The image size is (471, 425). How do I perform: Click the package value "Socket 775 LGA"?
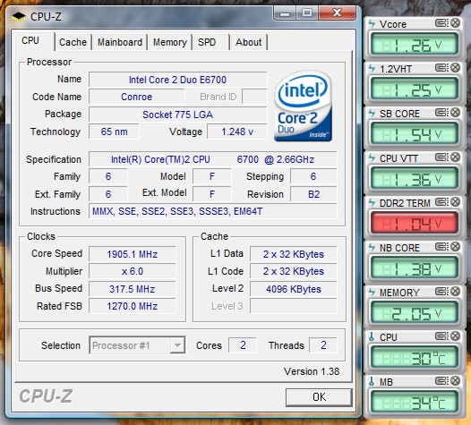coord(177,115)
